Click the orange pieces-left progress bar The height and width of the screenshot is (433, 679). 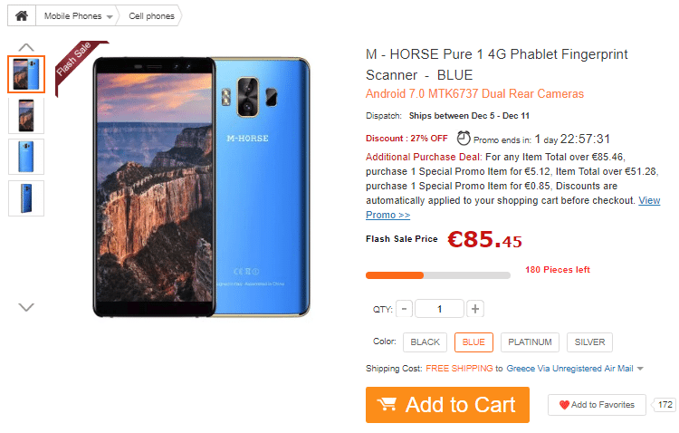(x=395, y=275)
